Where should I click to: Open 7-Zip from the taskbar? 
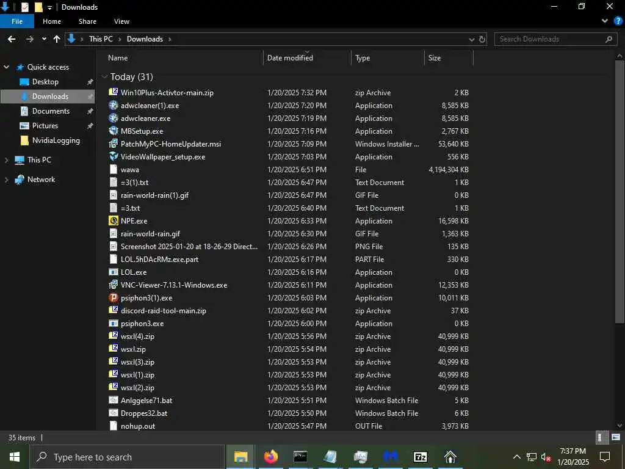(421, 457)
